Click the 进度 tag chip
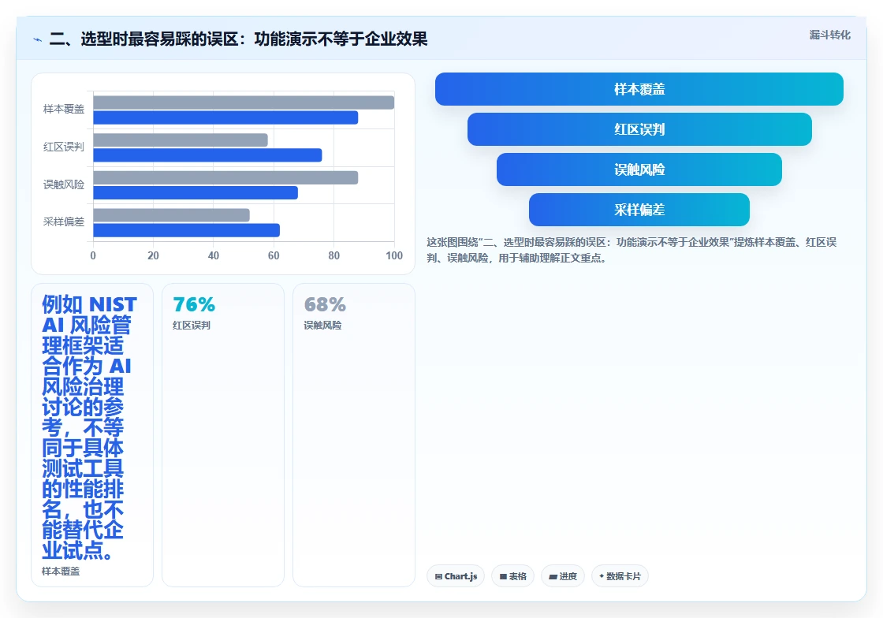The image size is (883, 618). click(x=563, y=576)
